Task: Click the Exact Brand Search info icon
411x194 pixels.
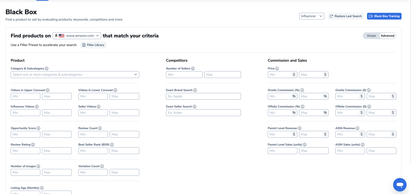Action: pos(195,90)
